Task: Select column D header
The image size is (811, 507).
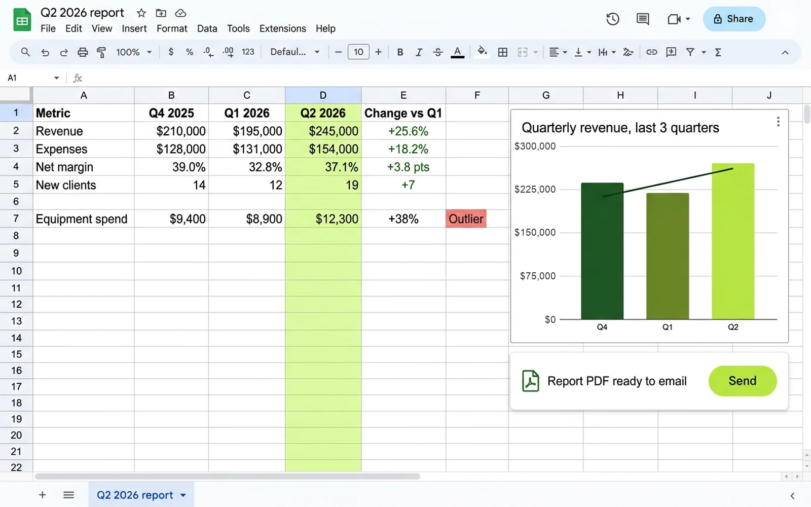Action: click(x=323, y=95)
